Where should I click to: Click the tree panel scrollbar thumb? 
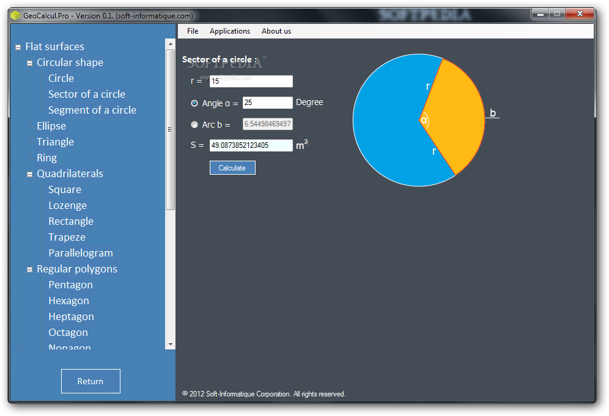coord(171,130)
